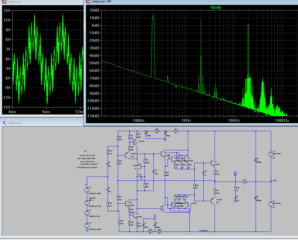Click the FFT vertical dB axis scale

pos(93,63)
